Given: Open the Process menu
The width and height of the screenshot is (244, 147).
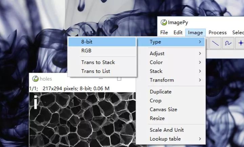Looking at the screenshot, I should tap(218, 33).
